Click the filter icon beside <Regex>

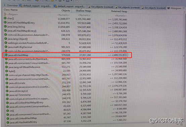[5, 14]
